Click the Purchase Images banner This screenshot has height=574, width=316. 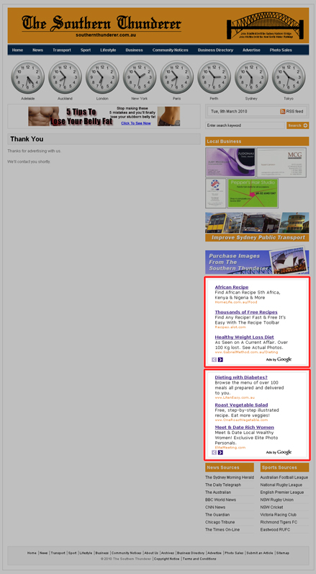(257, 261)
